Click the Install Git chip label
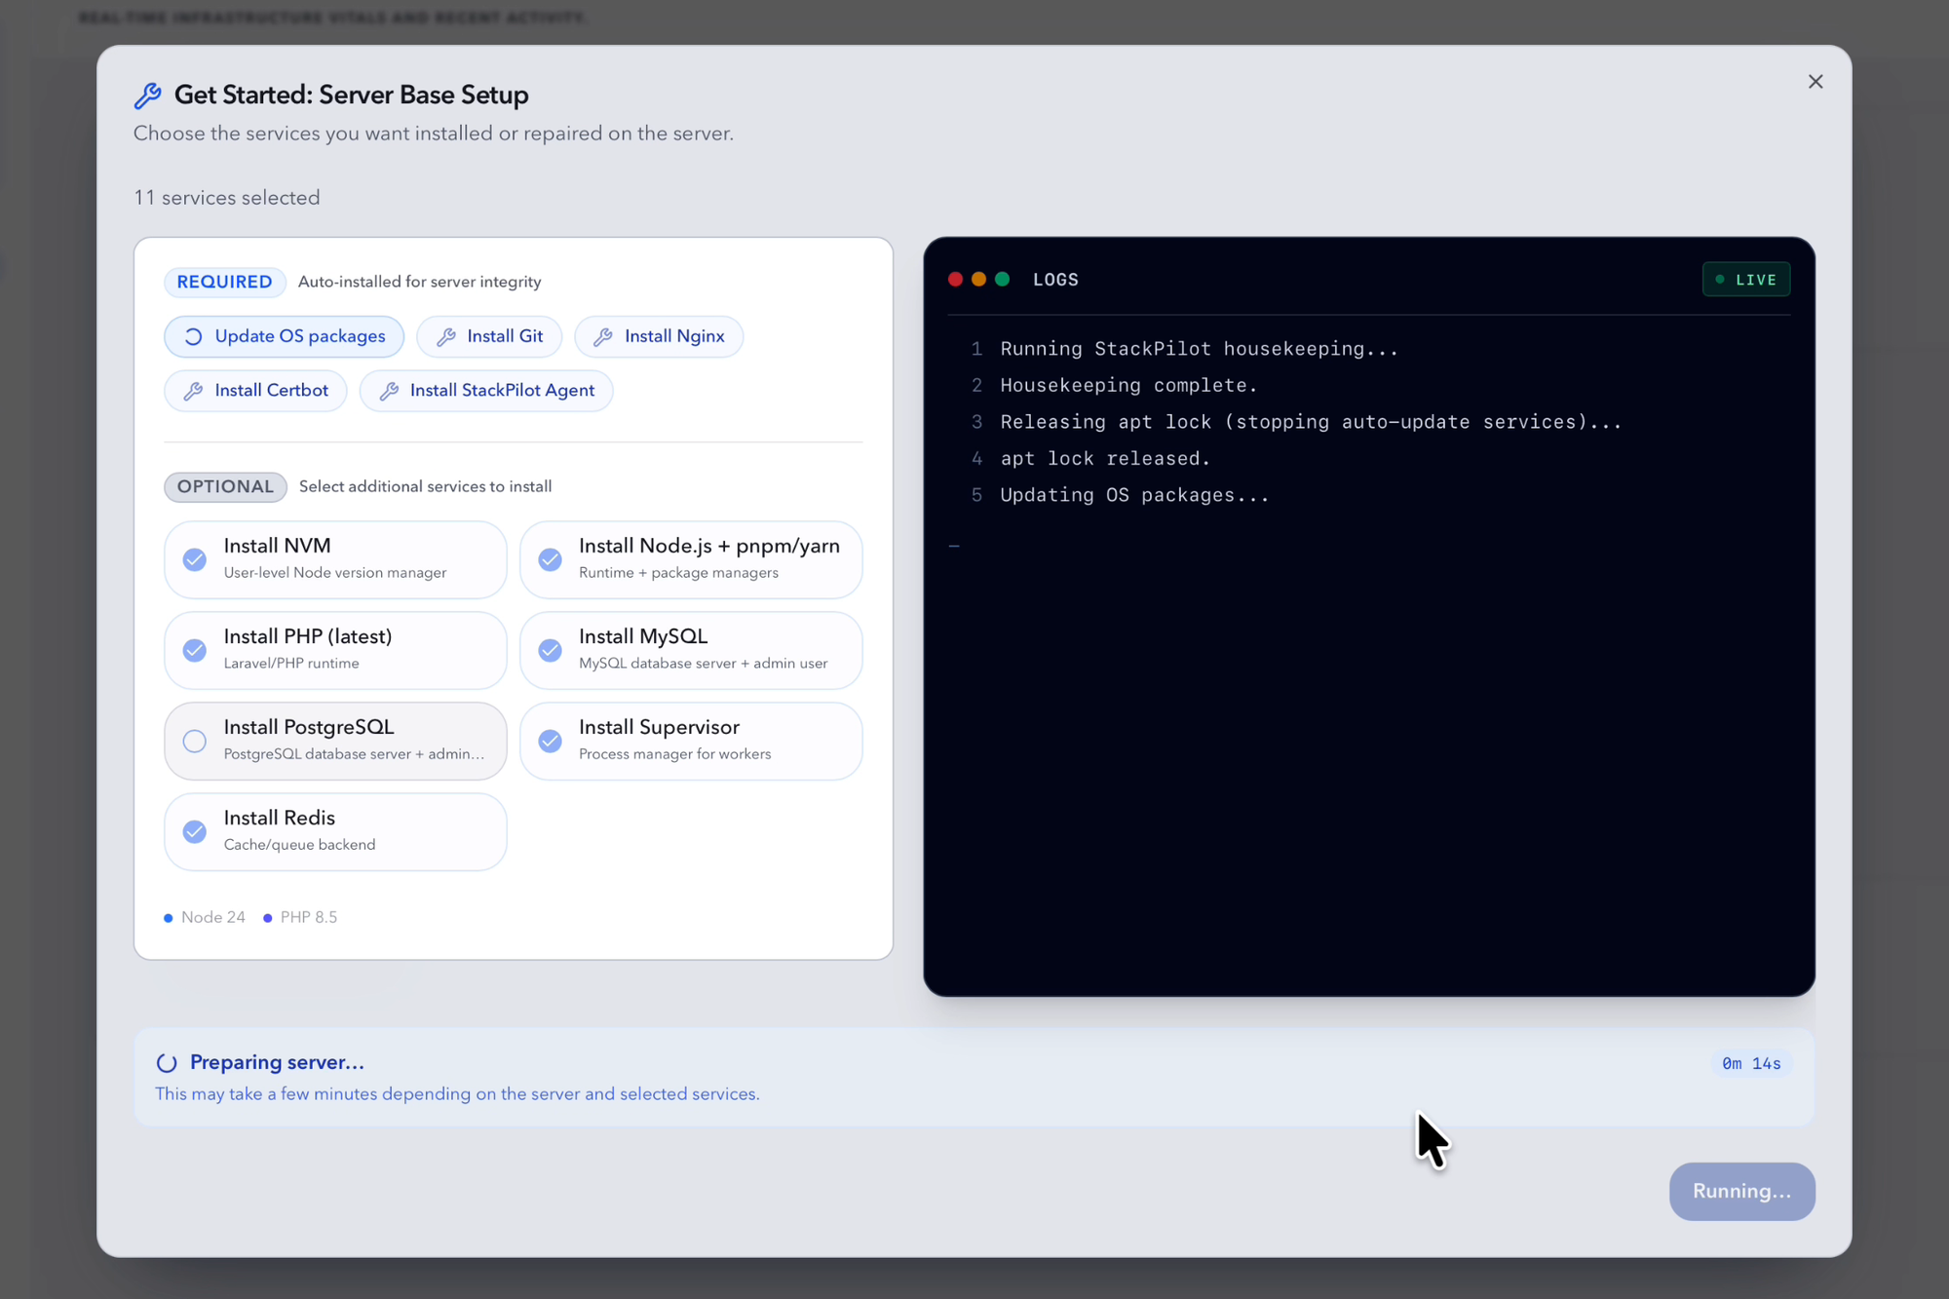This screenshot has width=1949, height=1299. (505, 336)
